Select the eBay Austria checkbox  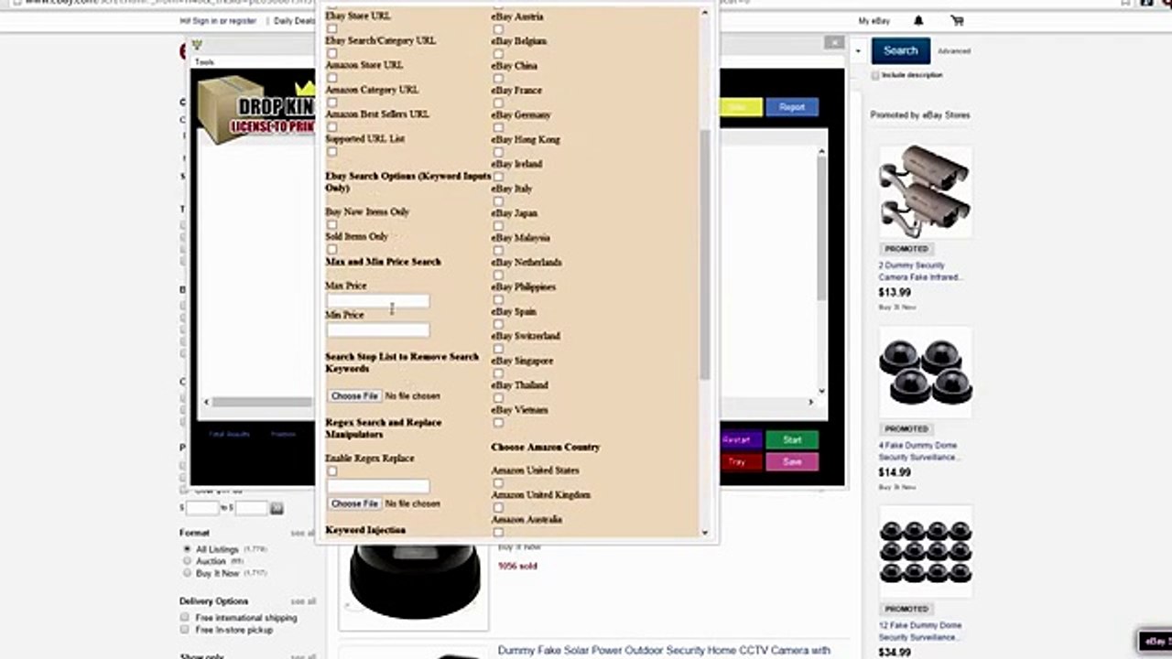[x=498, y=29]
